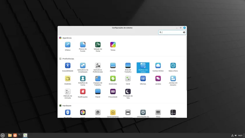Screen dimensions: 245x138
Task: Open Contas Online settings
Action: coord(158,67)
